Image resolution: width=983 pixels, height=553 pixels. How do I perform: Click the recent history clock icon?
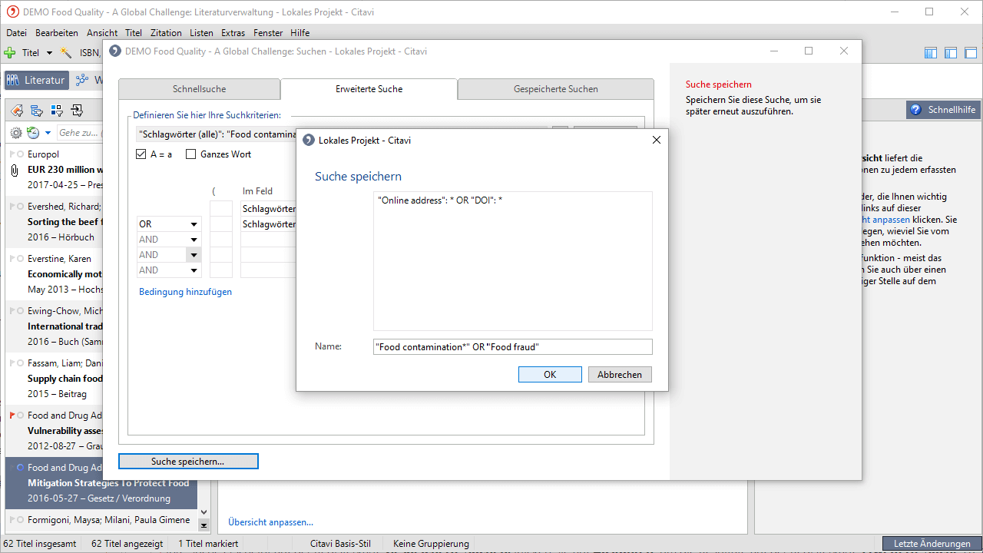(33, 133)
